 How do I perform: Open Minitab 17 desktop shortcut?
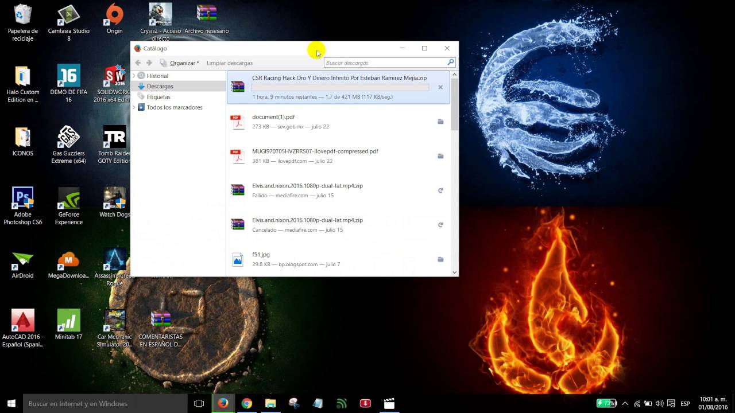(69, 325)
